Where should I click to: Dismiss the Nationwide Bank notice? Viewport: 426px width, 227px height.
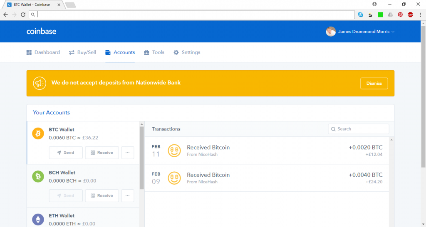click(374, 84)
